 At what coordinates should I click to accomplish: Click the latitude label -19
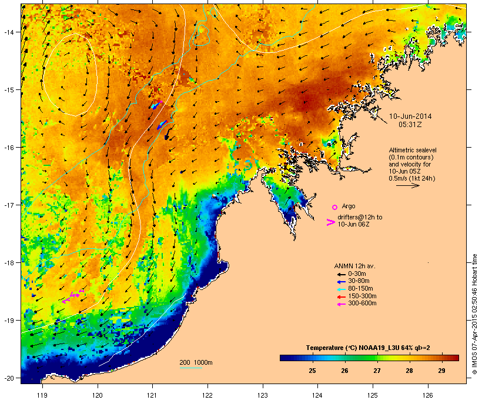[x=9, y=321]
